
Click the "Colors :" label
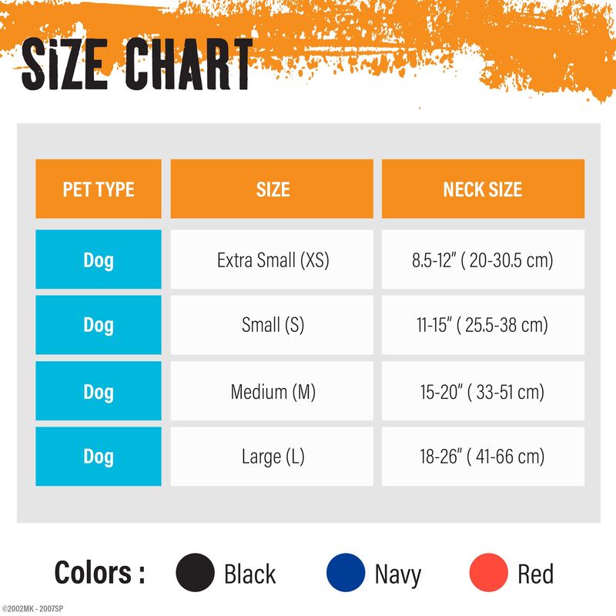tap(100, 574)
